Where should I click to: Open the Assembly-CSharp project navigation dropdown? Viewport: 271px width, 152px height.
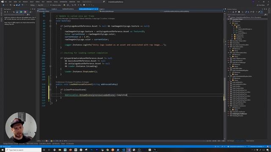(68, 11)
